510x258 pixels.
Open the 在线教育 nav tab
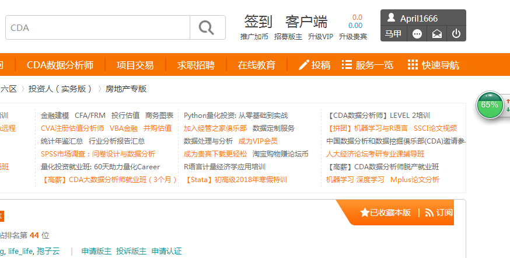(x=256, y=65)
